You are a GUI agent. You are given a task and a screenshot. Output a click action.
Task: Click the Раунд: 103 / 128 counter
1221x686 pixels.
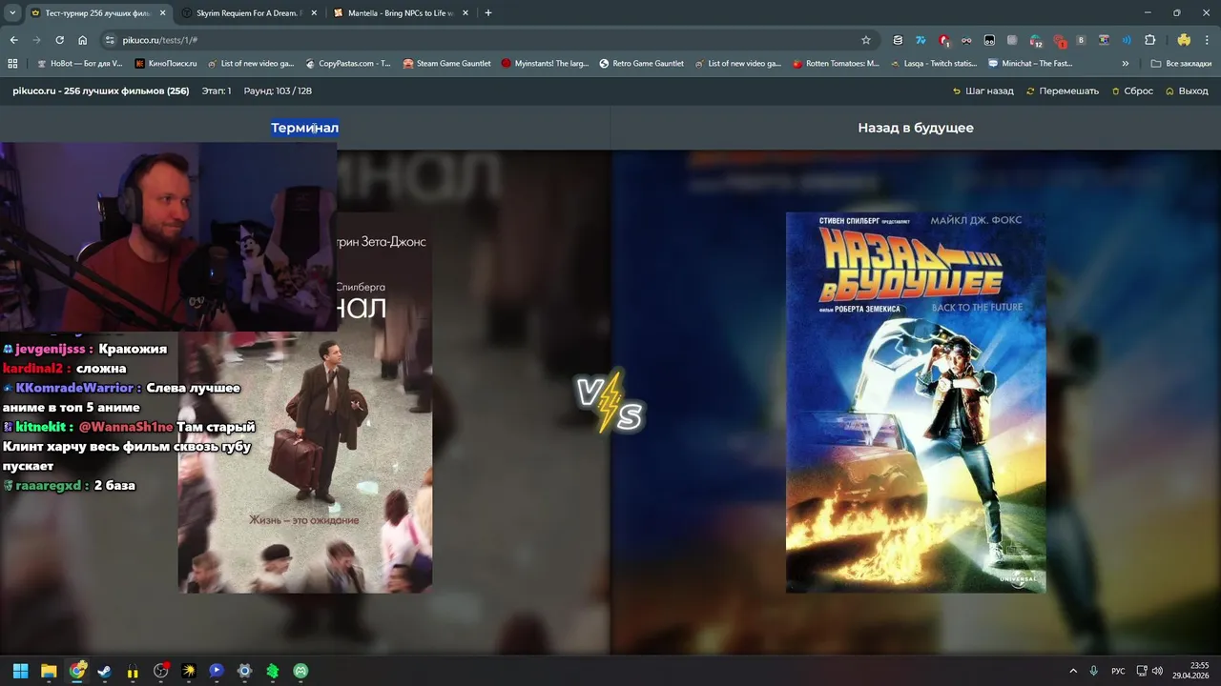click(x=278, y=91)
